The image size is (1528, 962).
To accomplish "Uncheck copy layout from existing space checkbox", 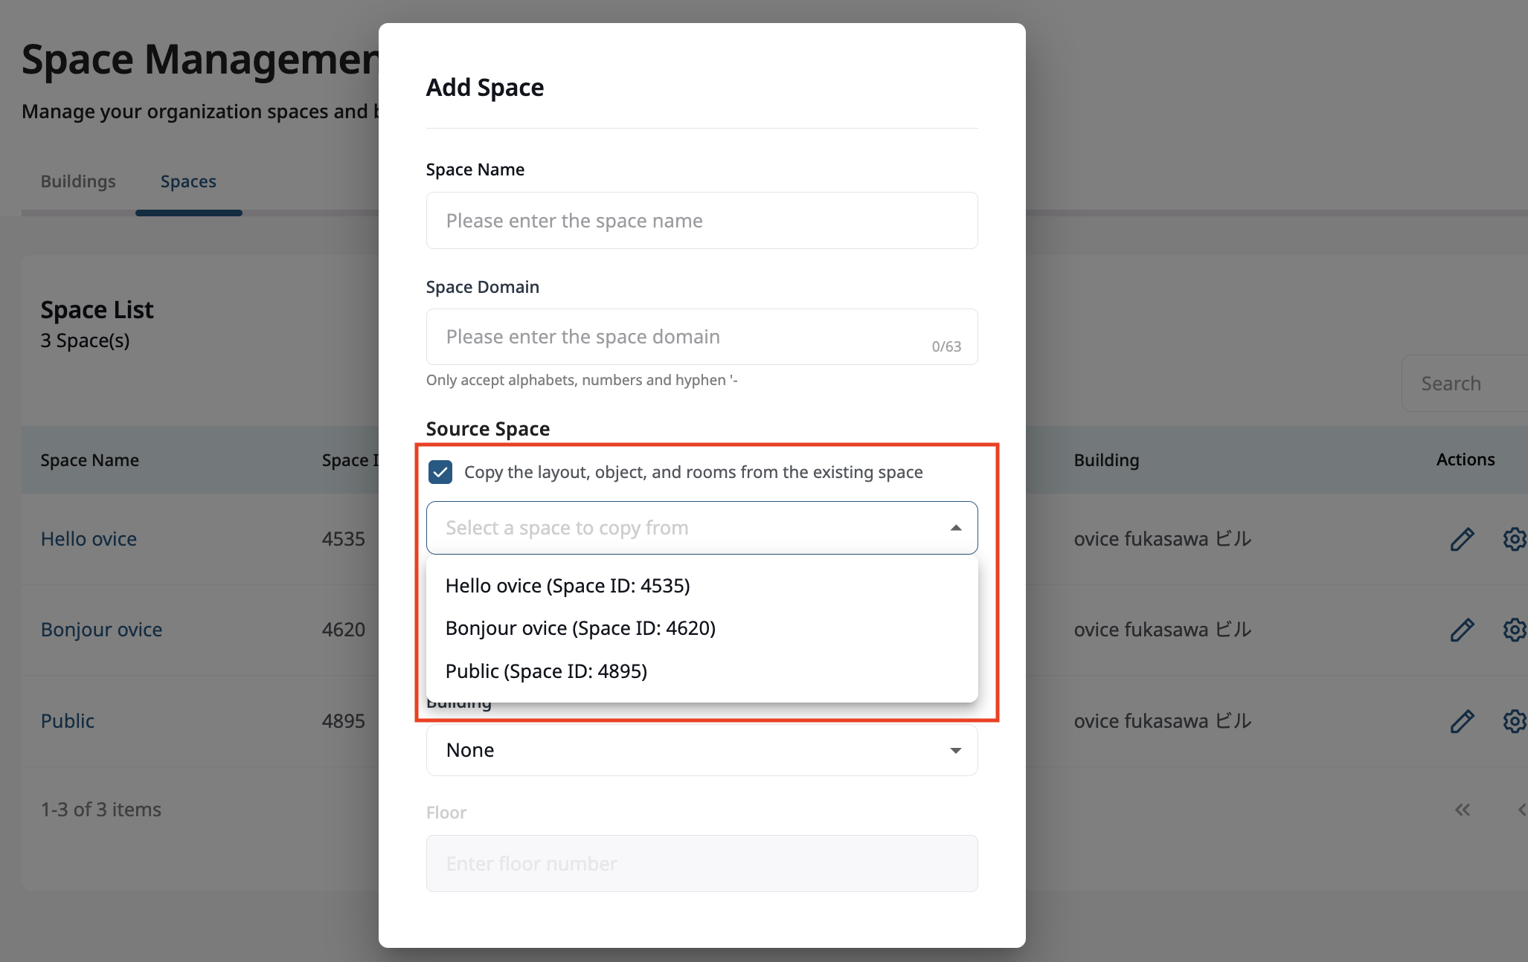I will [x=440, y=472].
